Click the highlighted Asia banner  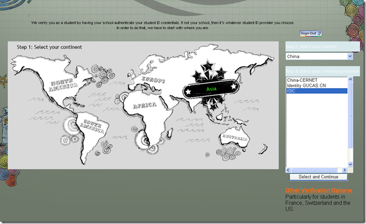211,89
